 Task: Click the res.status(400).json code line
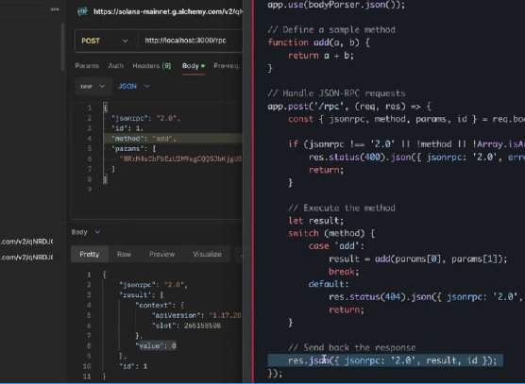416,158
